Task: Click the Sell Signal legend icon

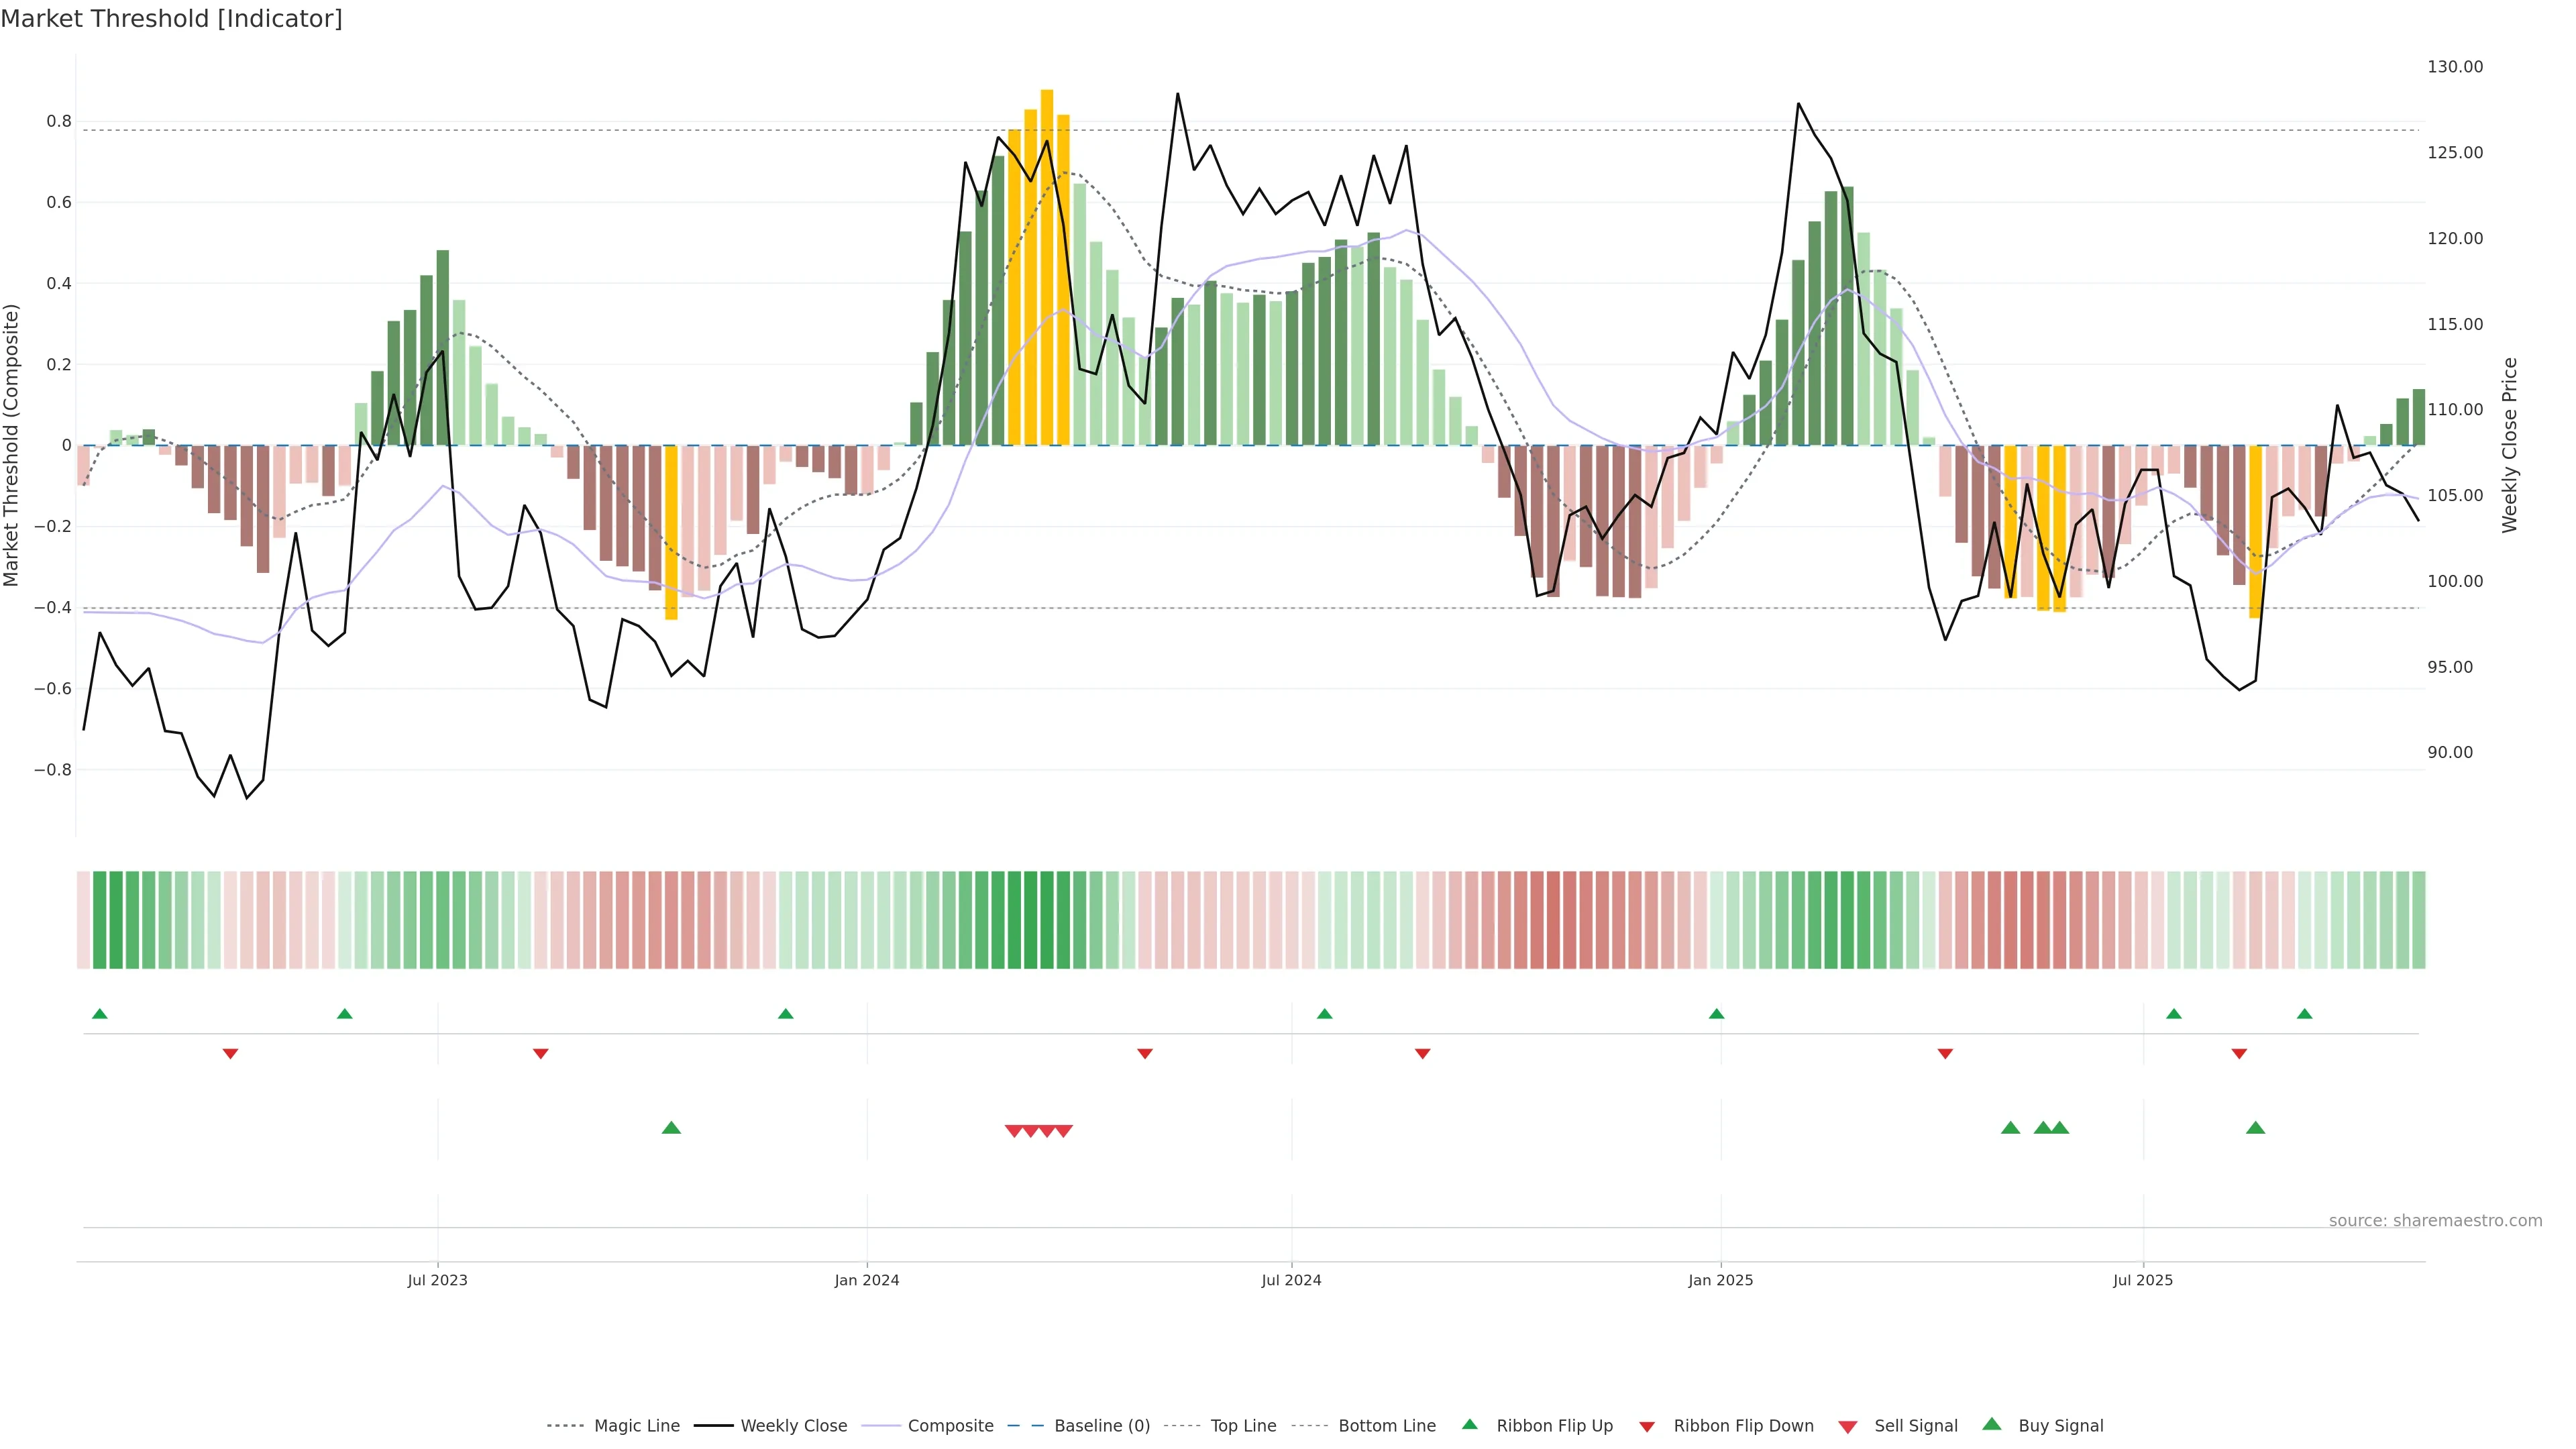Action: pyautogui.click(x=1848, y=1427)
